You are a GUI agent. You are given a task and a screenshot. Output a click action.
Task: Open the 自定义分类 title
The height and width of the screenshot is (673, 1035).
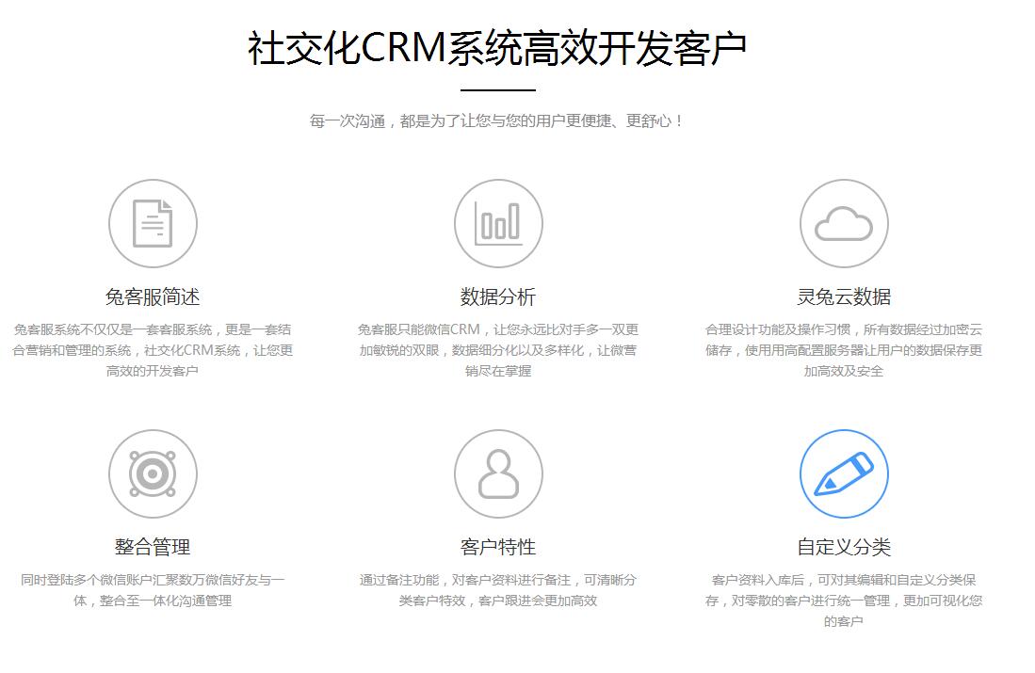tap(844, 547)
